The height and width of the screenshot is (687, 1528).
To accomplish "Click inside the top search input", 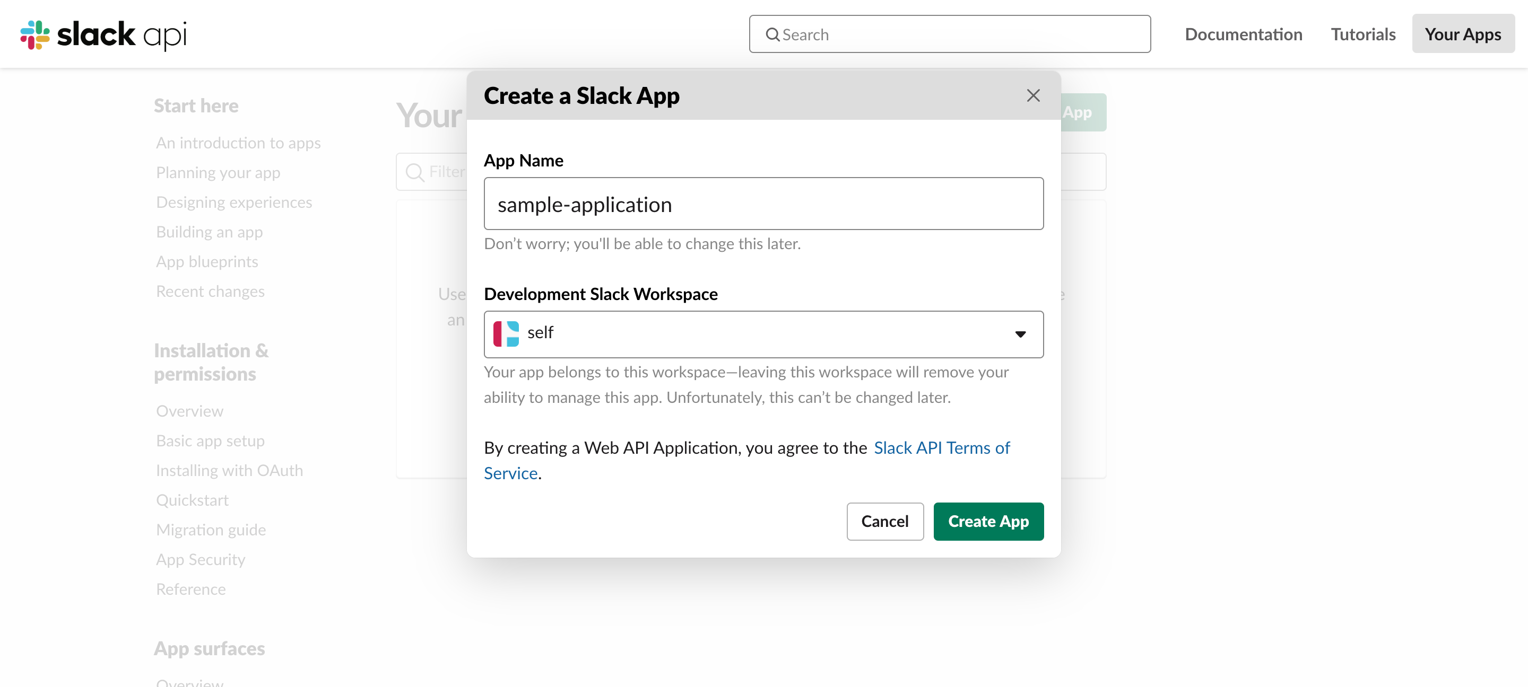I will pyautogui.click(x=949, y=34).
